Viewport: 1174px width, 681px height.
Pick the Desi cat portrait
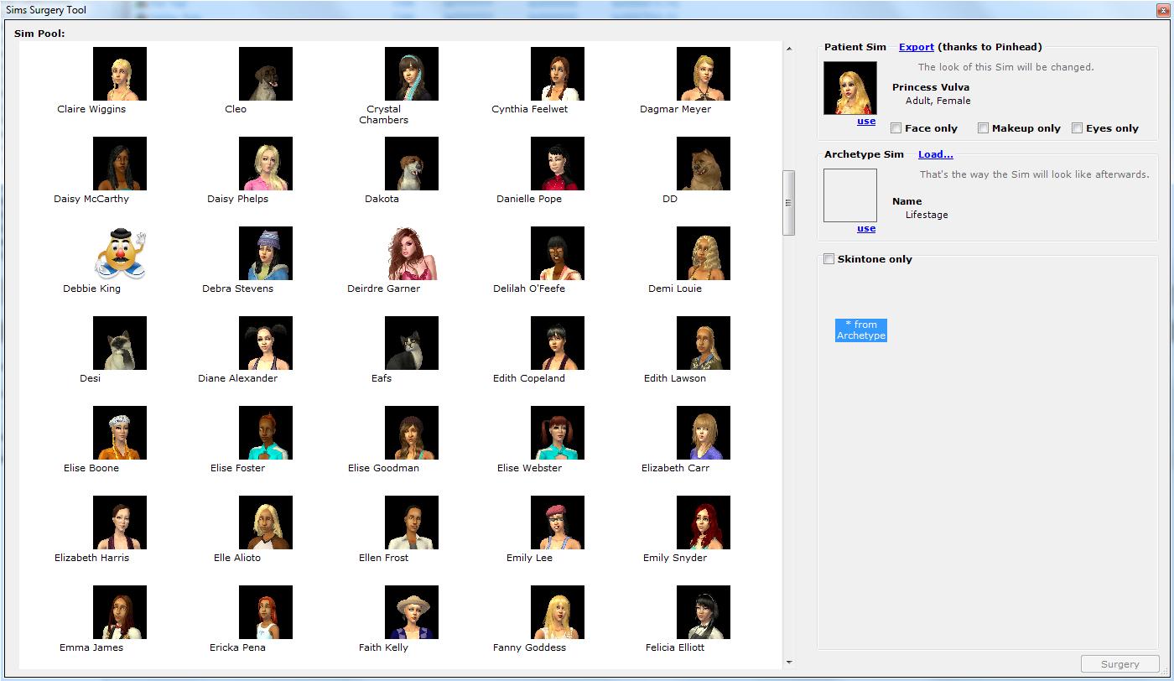coord(119,342)
